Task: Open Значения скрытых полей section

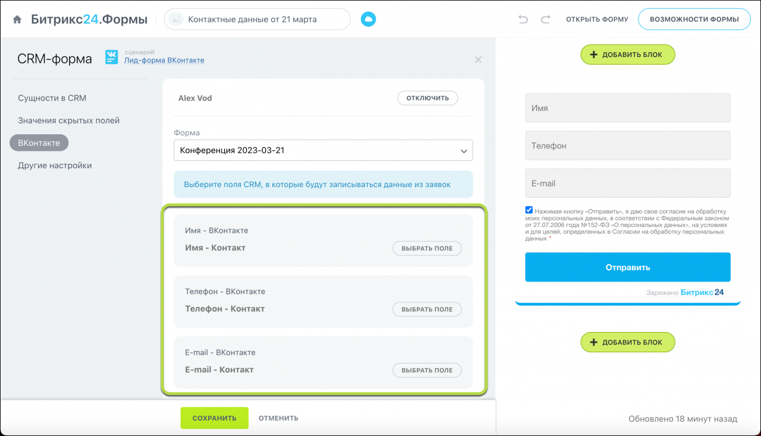Action: coord(69,121)
